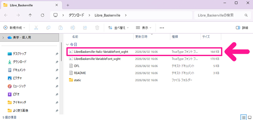Viewport: 253px width, 120px height.
Task: Open the See more ellipsis menu
Action: click(x=162, y=28)
